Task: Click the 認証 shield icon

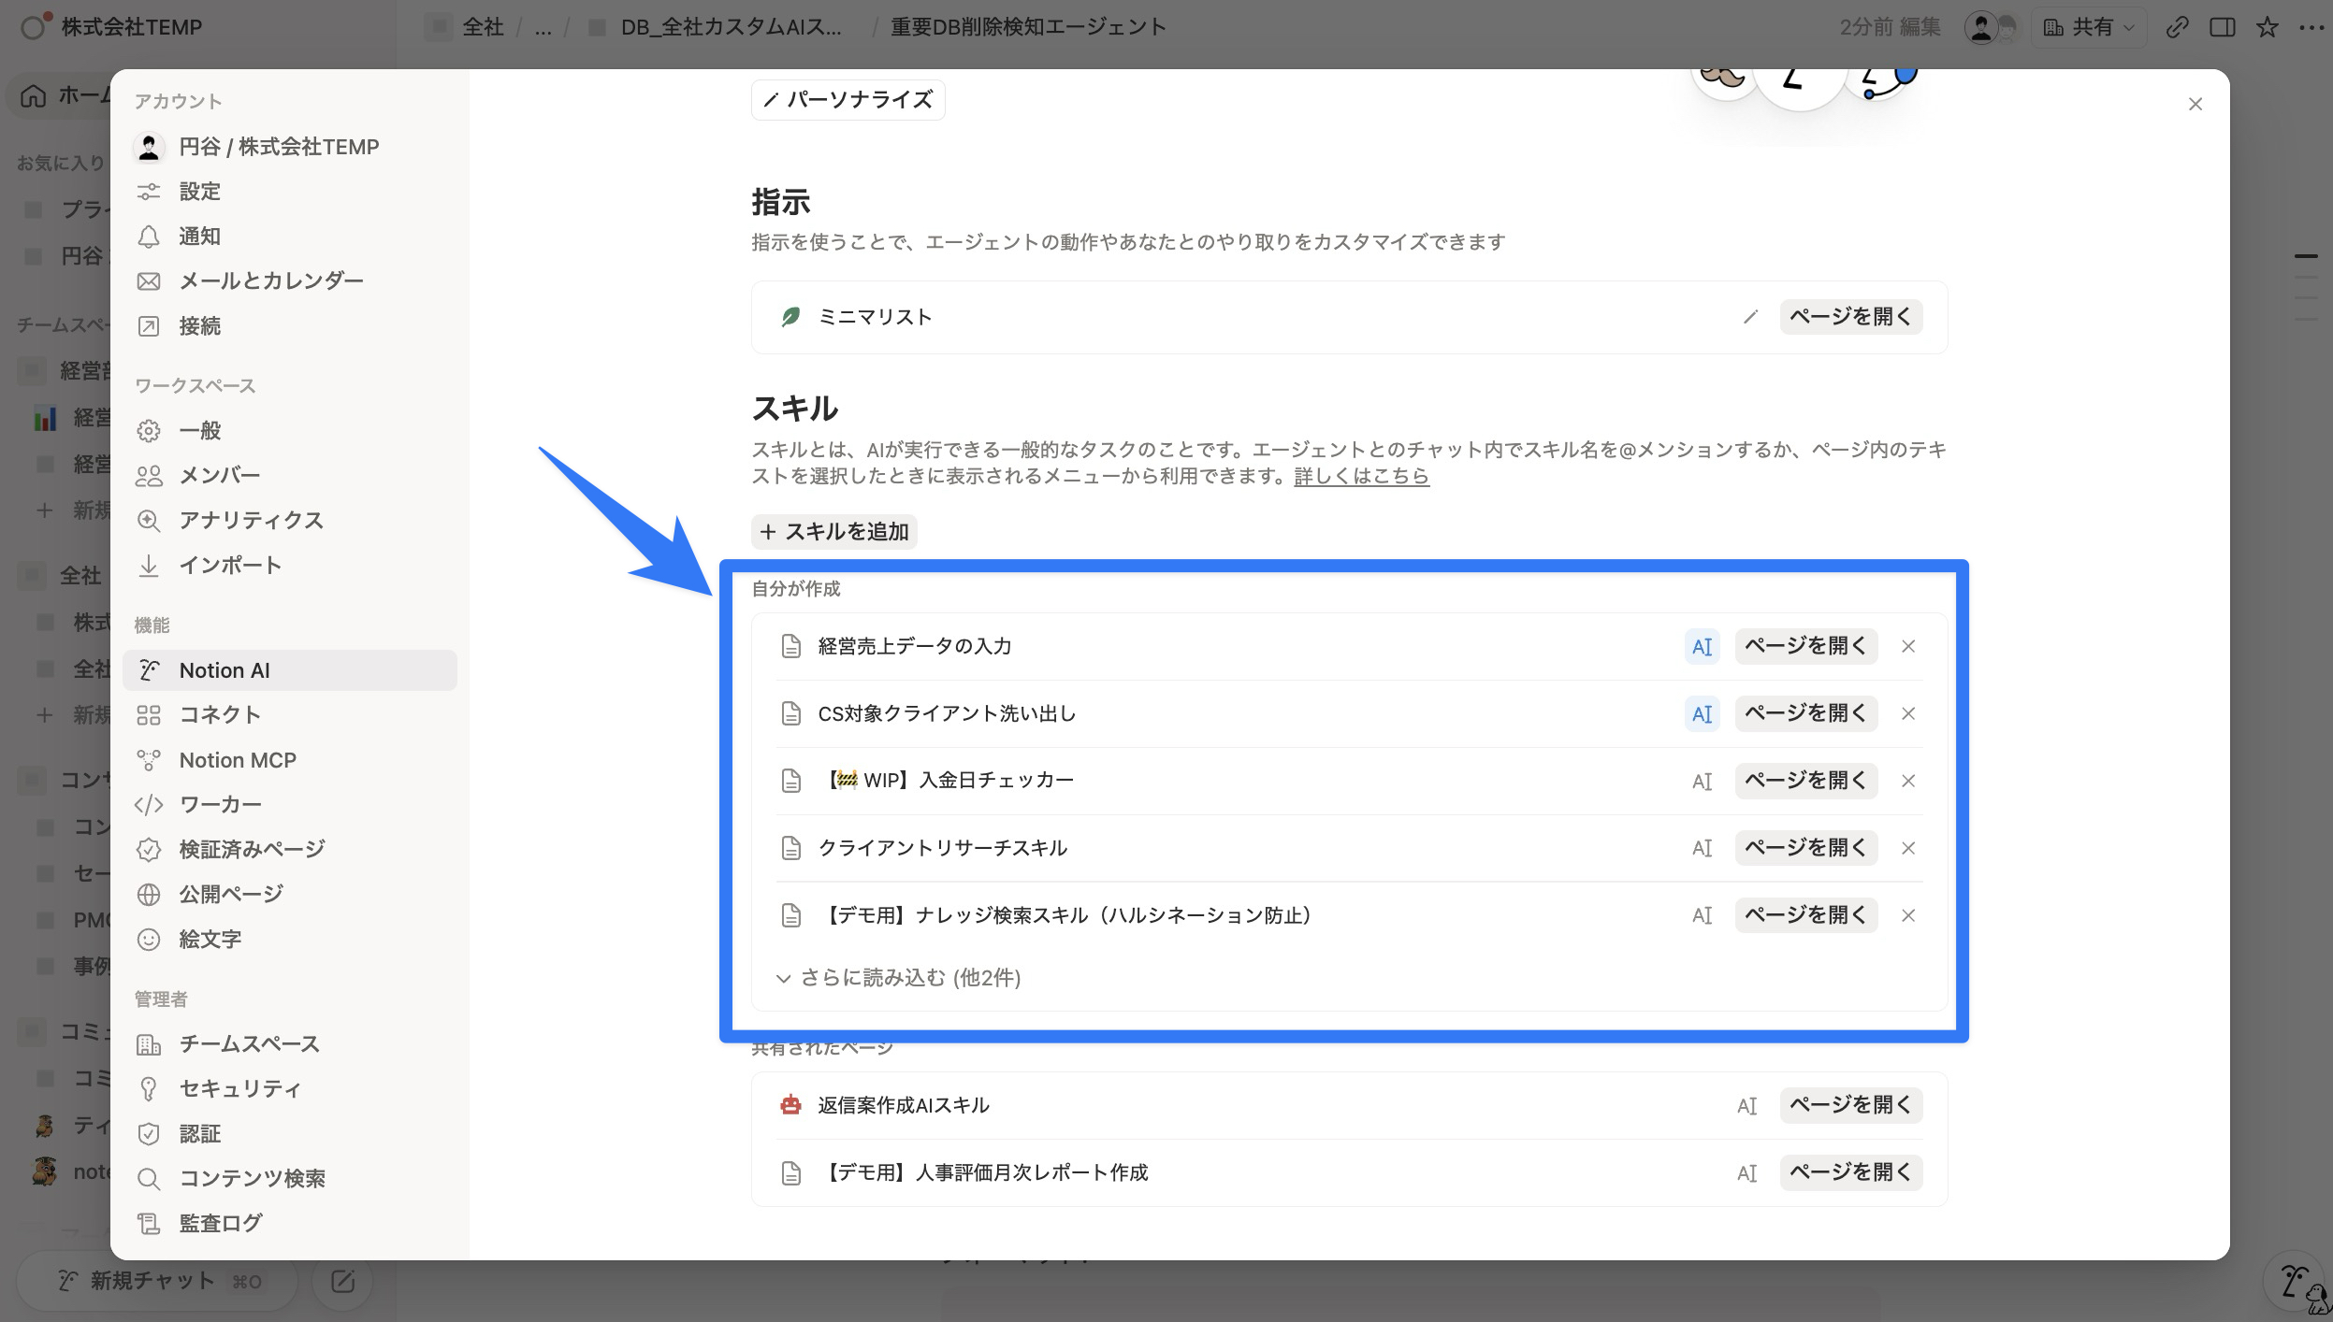Action: [149, 1134]
